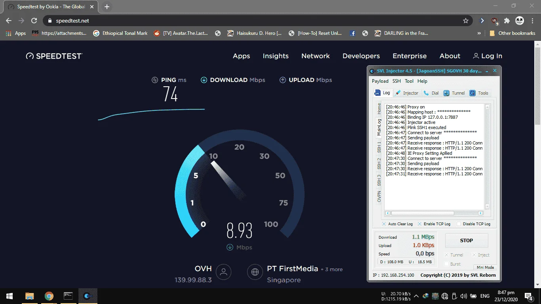Image resolution: width=541 pixels, height=304 pixels.
Task: Open the About navigation link
Action: (450, 56)
